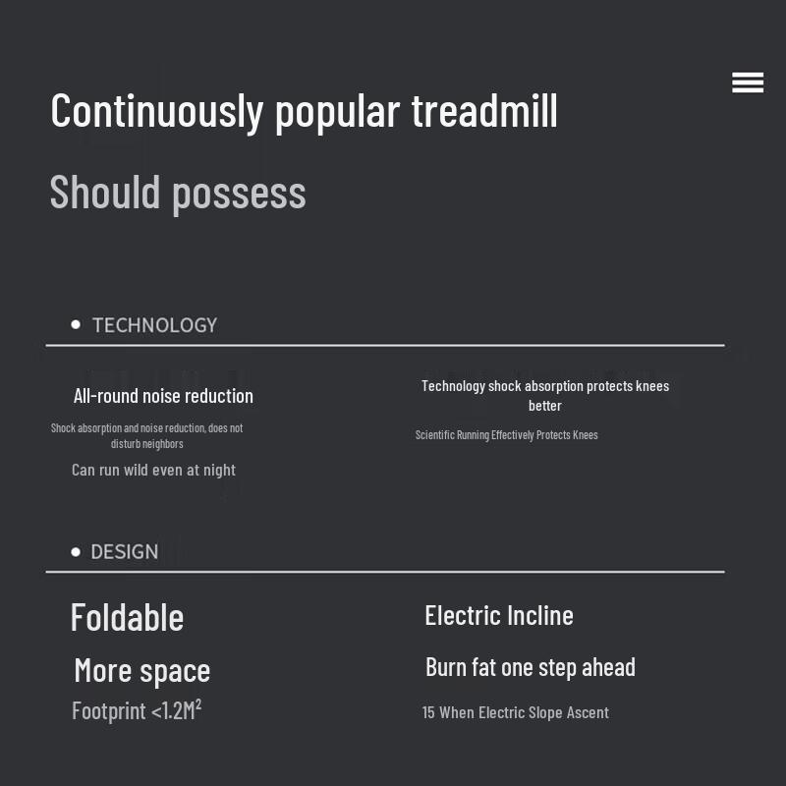Click 'Burn fat one step ahead'
786x786 pixels.
(531, 668)
